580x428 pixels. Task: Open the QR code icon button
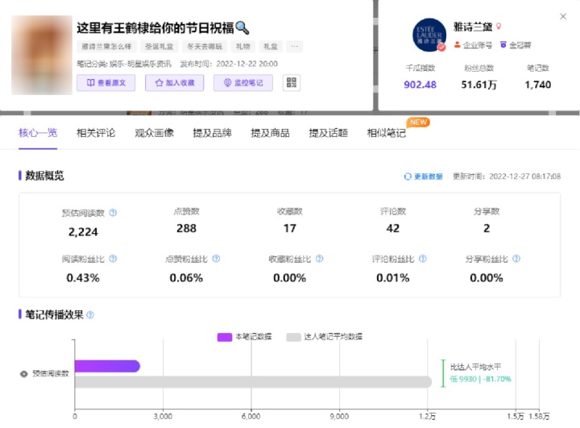click(x=292, y=82)
